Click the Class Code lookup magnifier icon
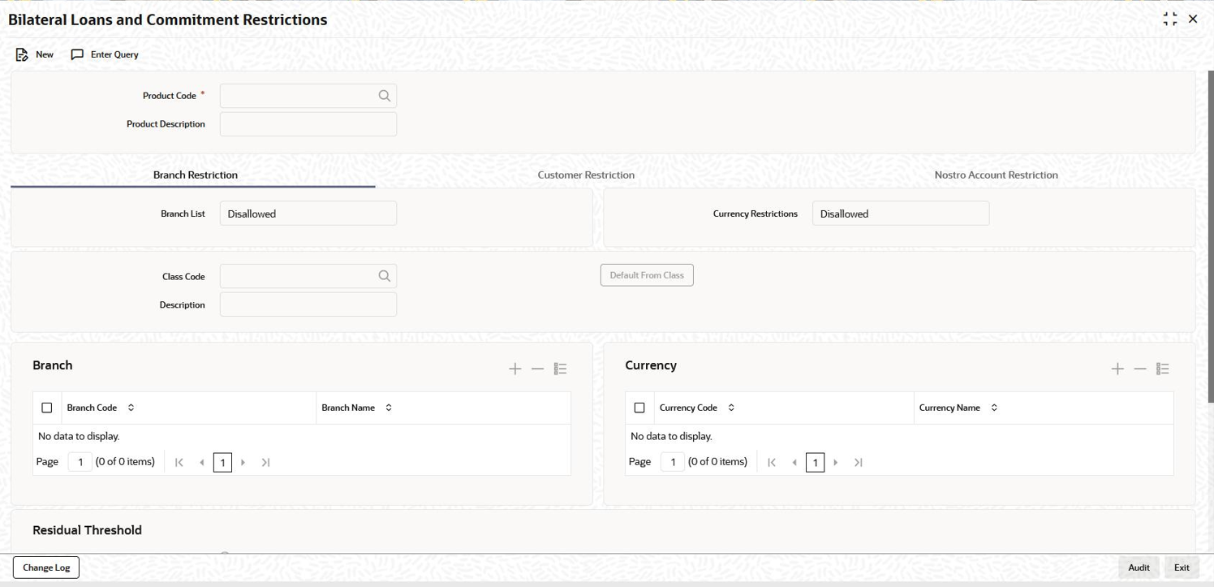The image size is (1214, 587). (x=385, y=276)
